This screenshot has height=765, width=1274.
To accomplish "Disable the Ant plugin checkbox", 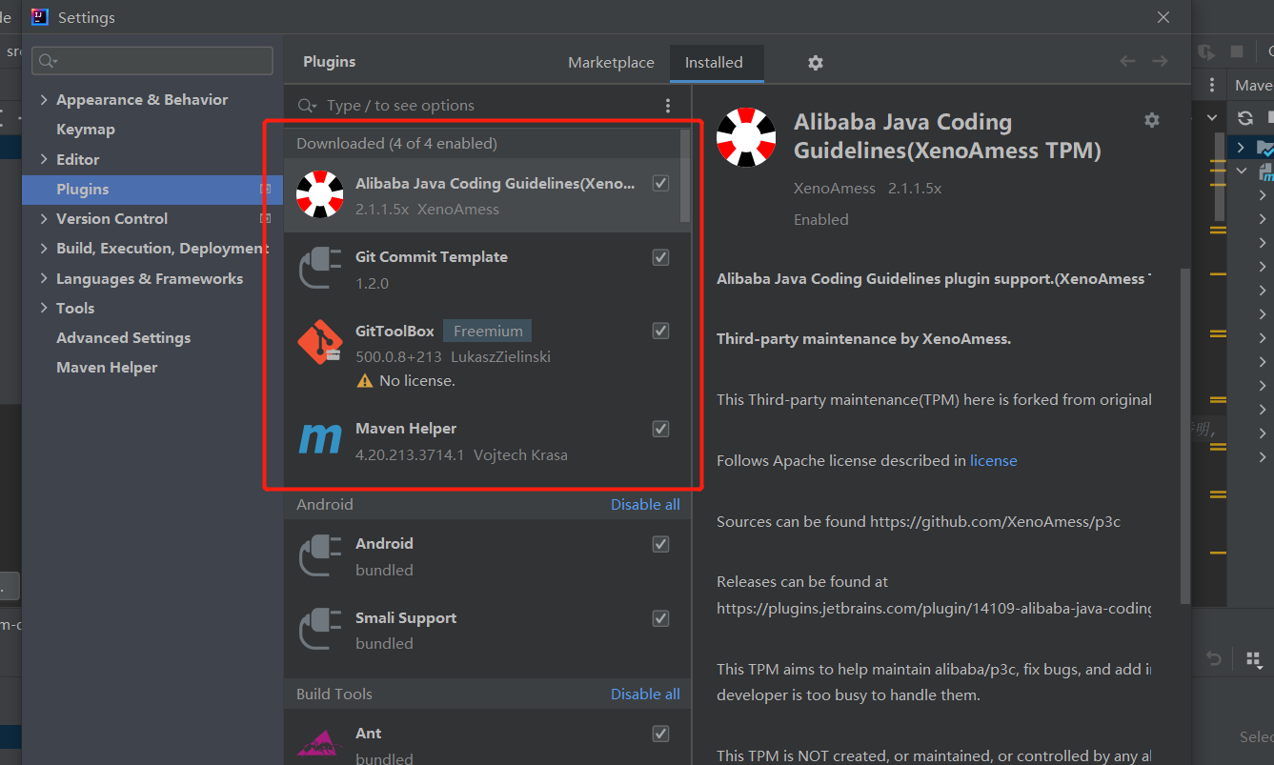I will (660, 734).
